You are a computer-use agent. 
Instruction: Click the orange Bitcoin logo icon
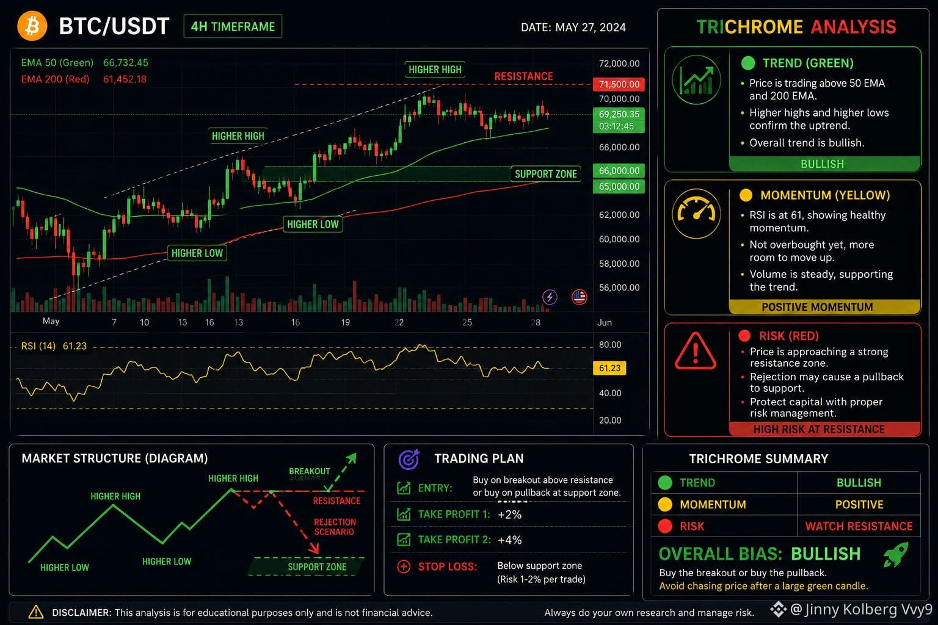pyautogui.click(x=32, y=26)
